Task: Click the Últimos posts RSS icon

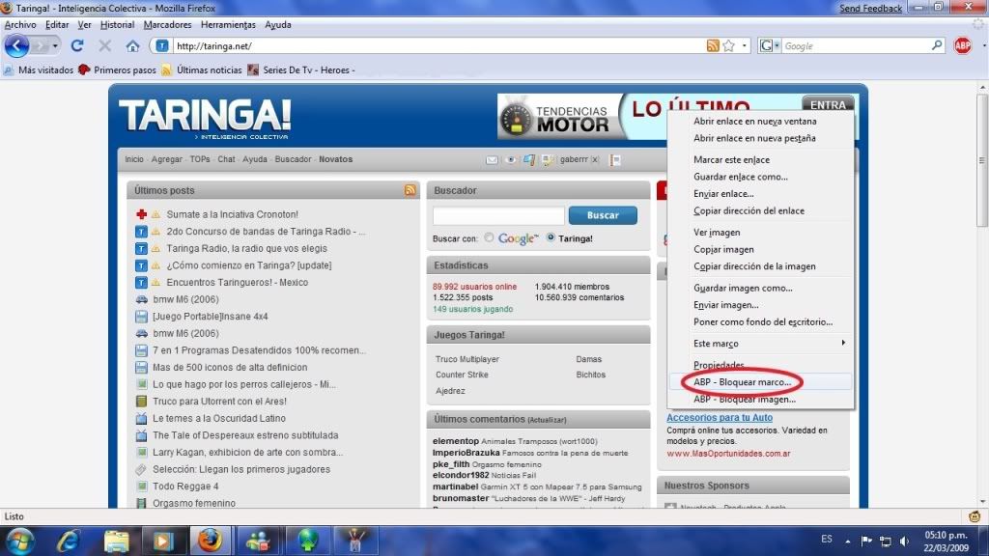Action: [x=410, y=190]
